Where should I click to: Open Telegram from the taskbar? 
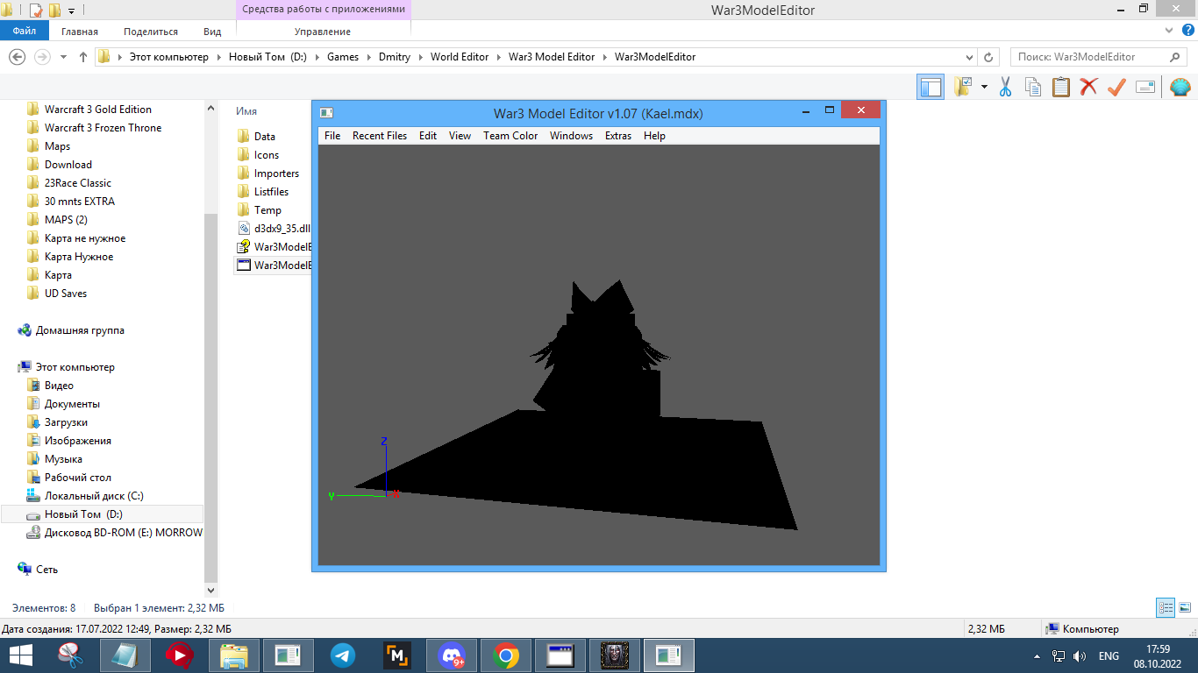tap(343, 655)
